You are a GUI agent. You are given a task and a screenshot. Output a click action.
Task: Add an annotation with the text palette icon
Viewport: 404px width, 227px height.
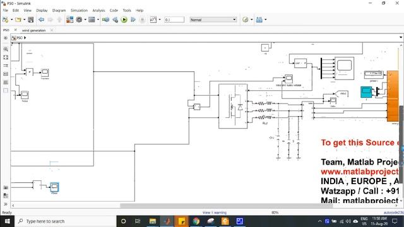[x=6, y=74]
